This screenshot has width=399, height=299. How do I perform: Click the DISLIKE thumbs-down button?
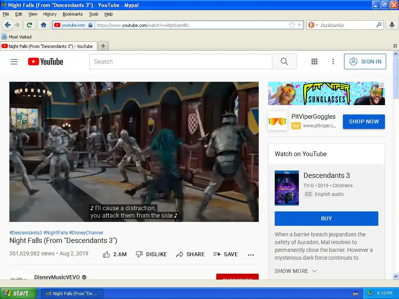tap(151, 254)
